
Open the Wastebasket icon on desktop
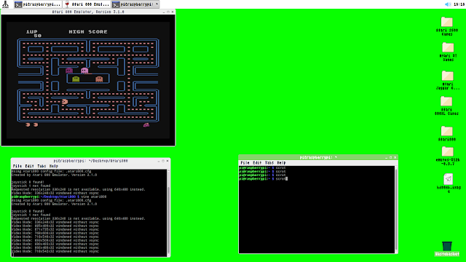(x=447, y=246)
